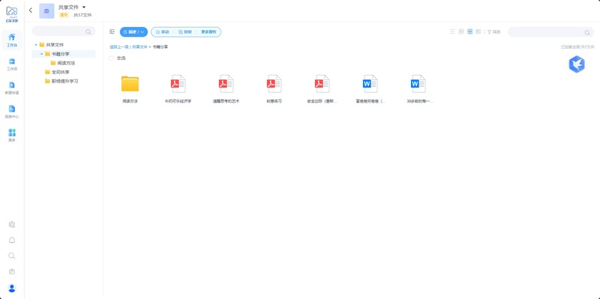Collapse the 书籍分享 tree node arrow
Screen dimensions: 600x299
[42, 54]
